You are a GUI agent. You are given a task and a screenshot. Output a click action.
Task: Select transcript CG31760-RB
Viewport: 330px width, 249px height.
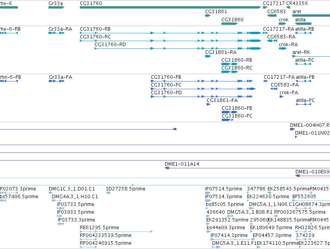95,29
